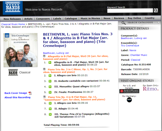
Task: Open Allegretto in B-Flat Major WoO 39 heading link
Action: [x=76, y=57]
